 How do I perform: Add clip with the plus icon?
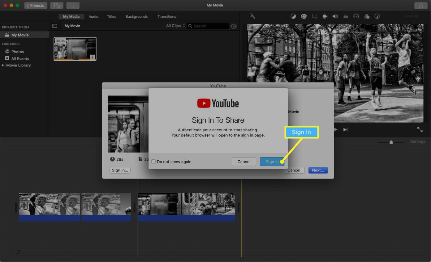pyautogui.click(x=92, y=57)
